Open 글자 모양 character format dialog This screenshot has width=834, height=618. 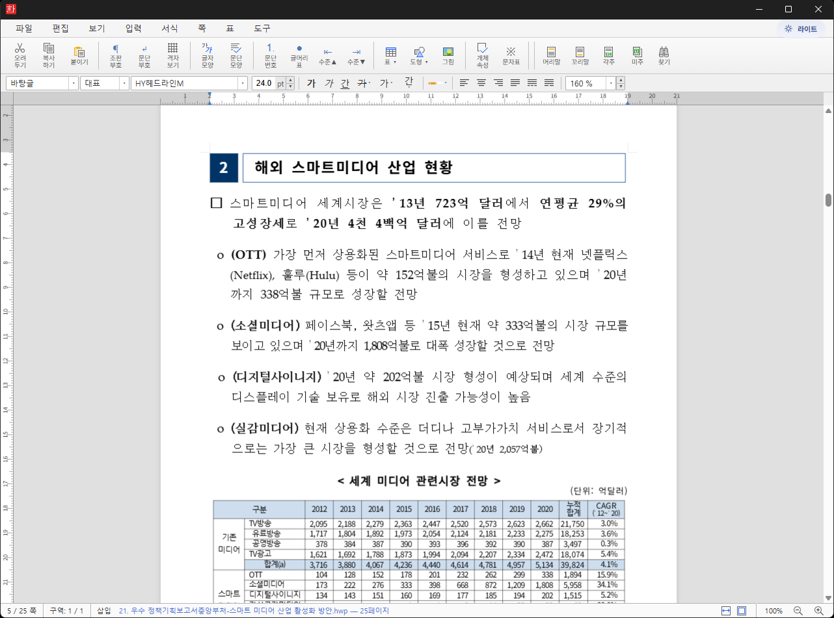coord(208,56)
